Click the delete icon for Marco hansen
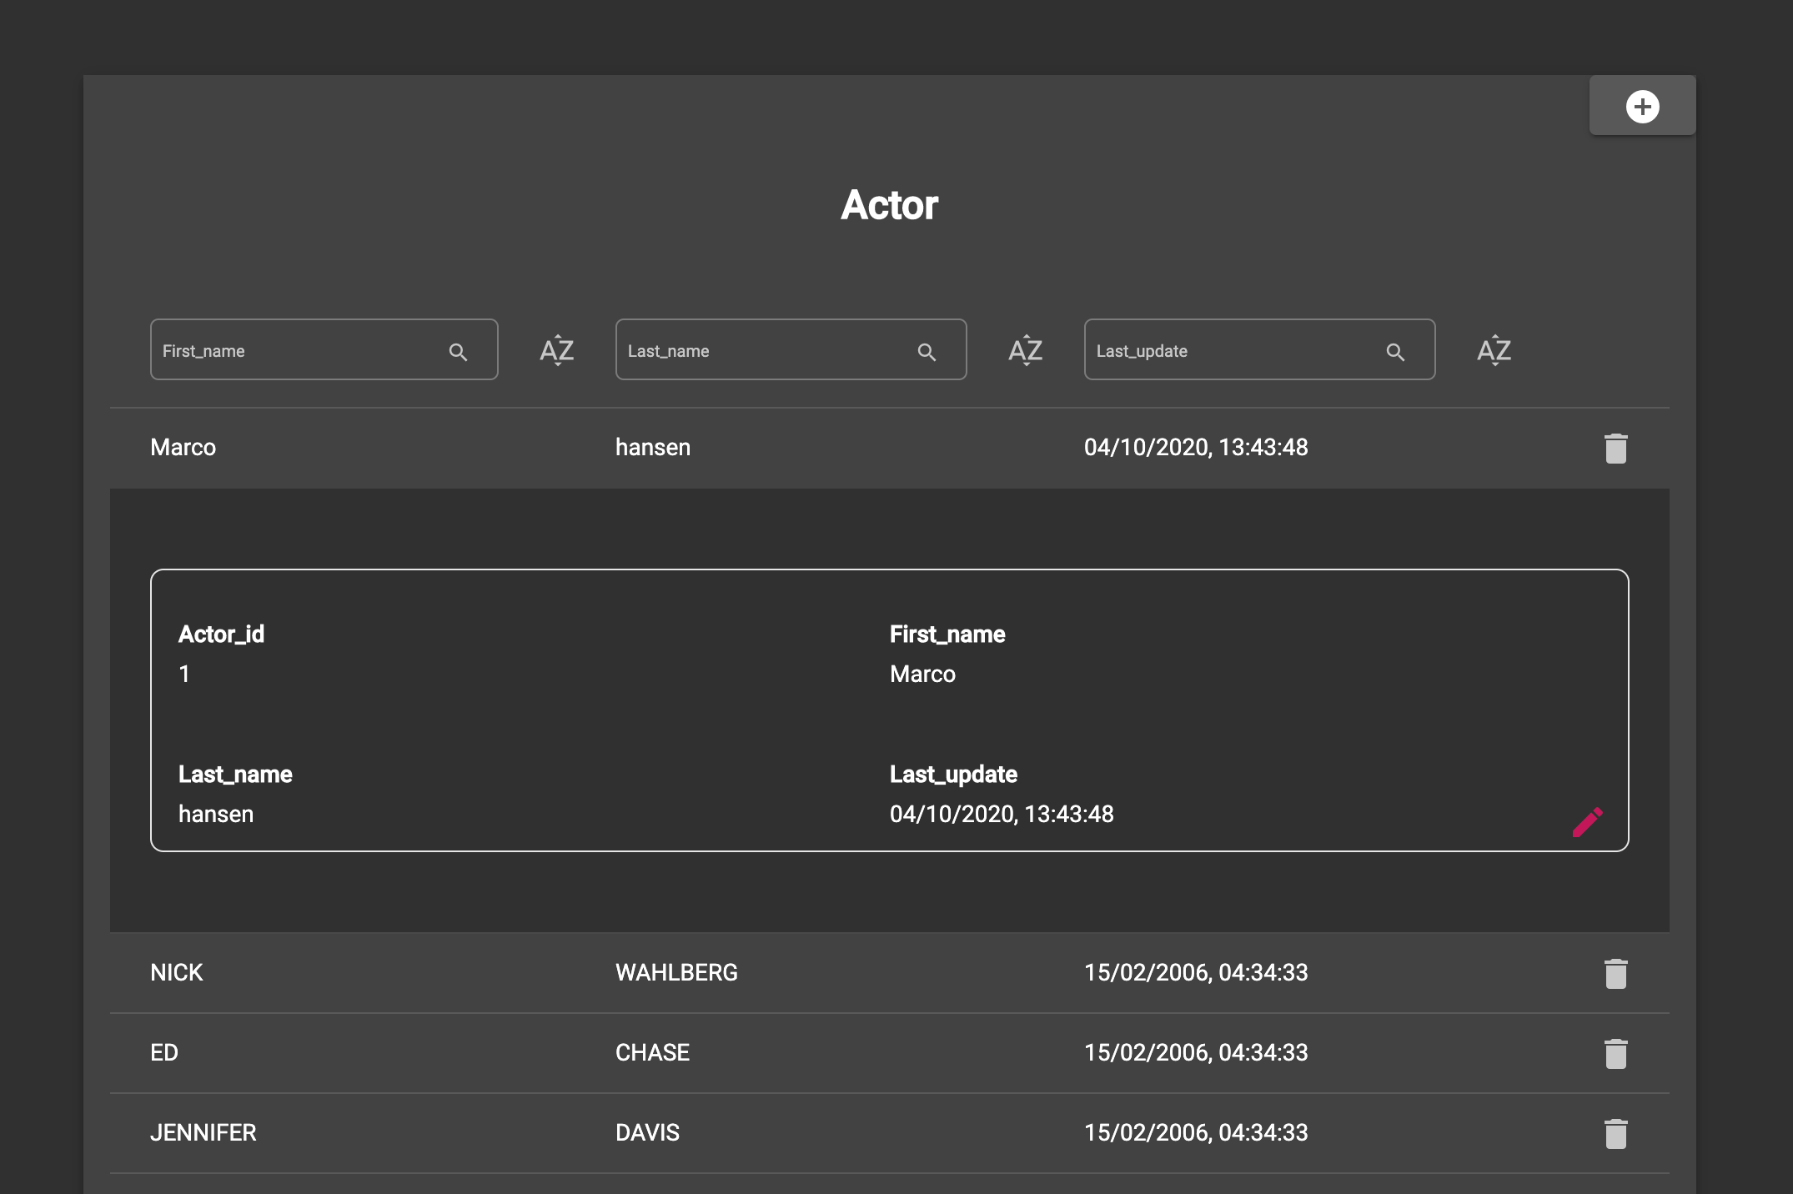Image resolution: width=1793 pixels, height=1194 pixels. tap(1616, 446)
